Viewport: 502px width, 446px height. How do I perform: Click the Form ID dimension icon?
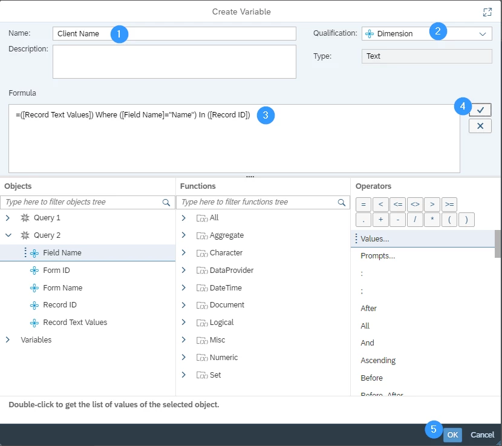[x=34, y=271]
